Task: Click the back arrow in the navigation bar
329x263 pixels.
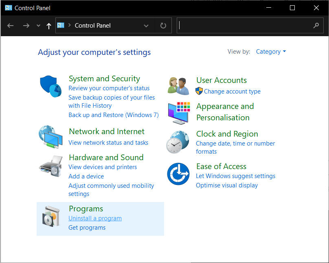Action: coord(10,26)
